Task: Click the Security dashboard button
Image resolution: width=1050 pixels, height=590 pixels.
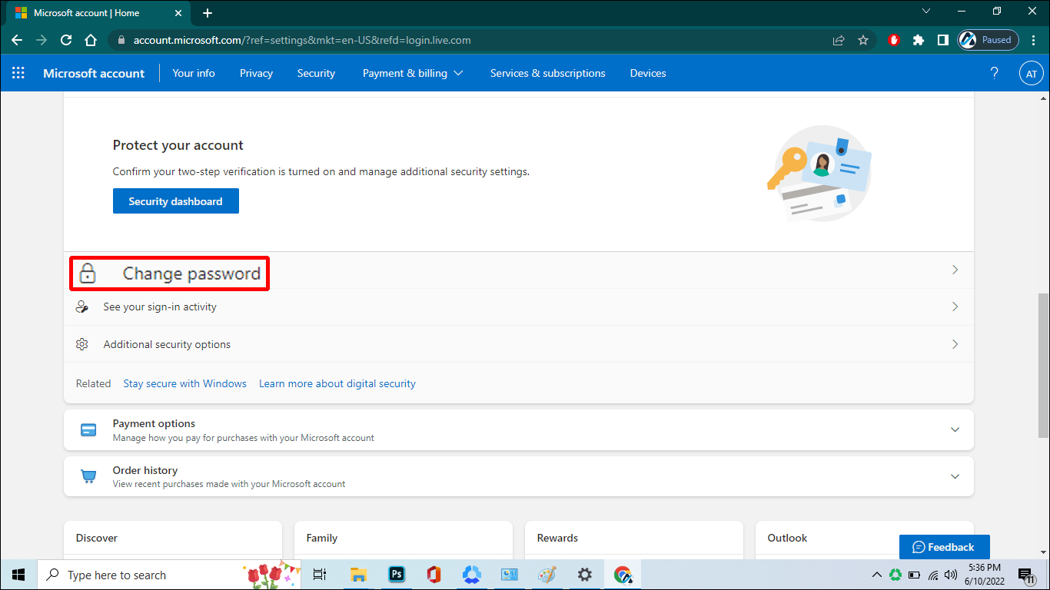Action: [x=175, y=201]
